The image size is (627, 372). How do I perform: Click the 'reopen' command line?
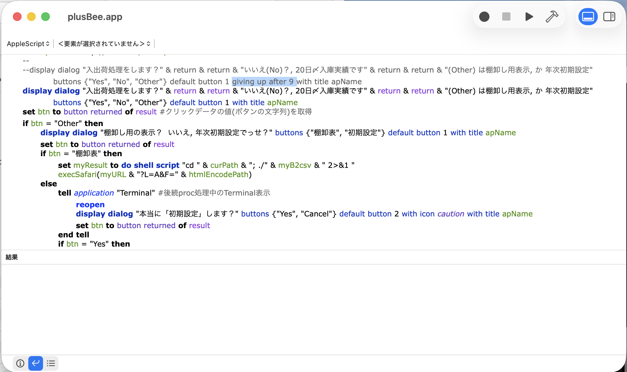pos(90,205)
